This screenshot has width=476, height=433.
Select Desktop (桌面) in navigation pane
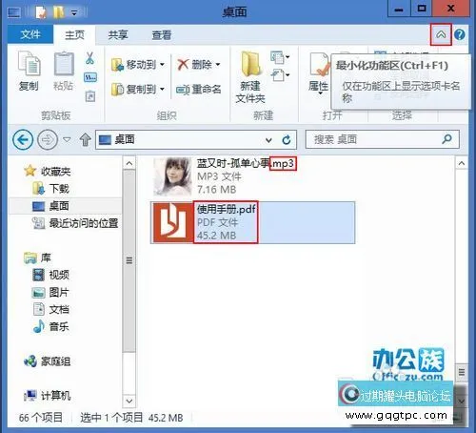(x=50, y=206)
